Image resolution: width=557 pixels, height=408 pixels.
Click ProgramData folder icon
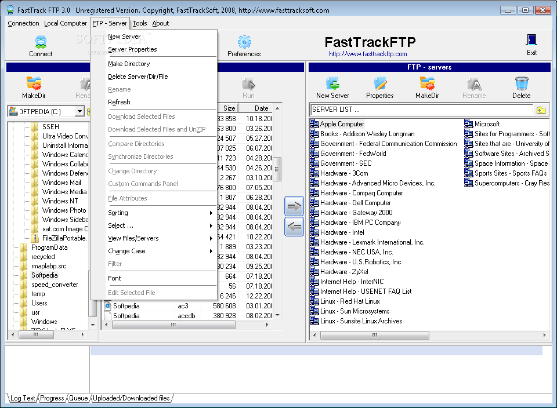tap(24, 247)
